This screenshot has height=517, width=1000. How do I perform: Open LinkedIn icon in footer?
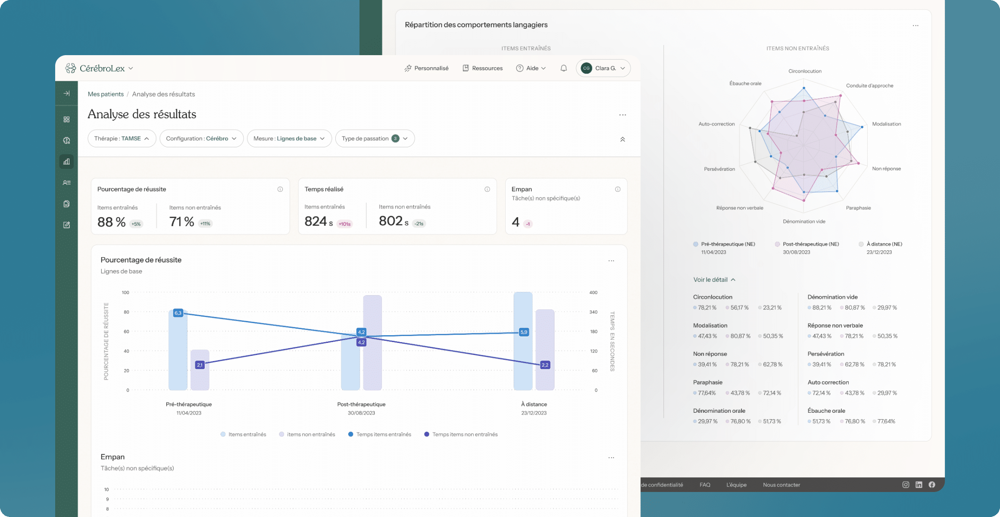pos(919,485)
